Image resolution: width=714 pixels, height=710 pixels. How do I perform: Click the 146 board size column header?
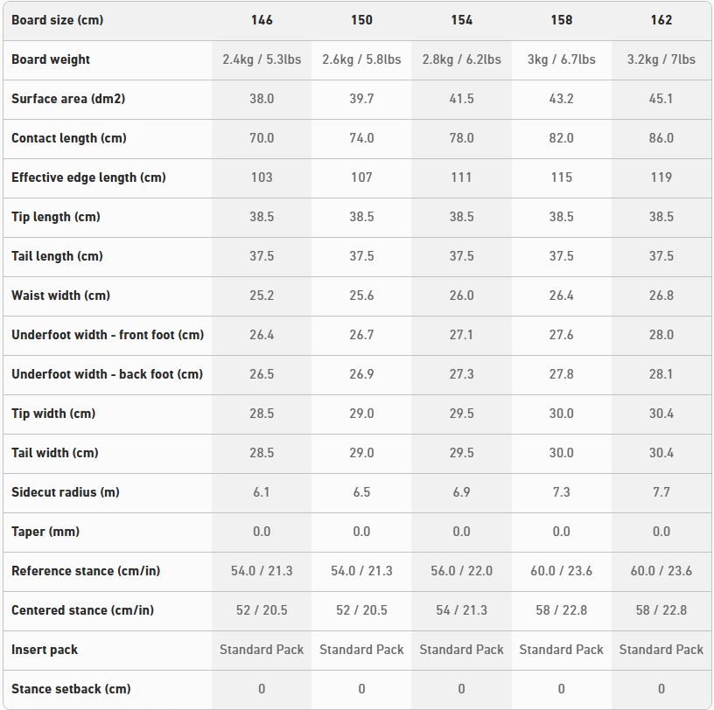pos(262,20)
